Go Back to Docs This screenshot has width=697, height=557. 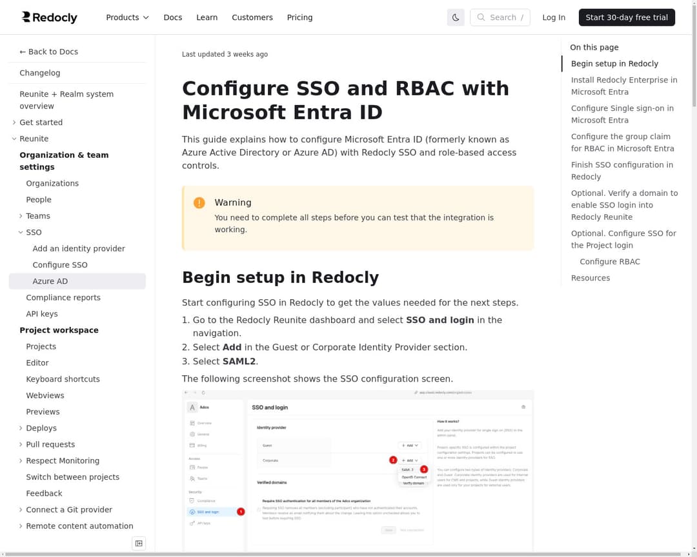pos(48,52)
